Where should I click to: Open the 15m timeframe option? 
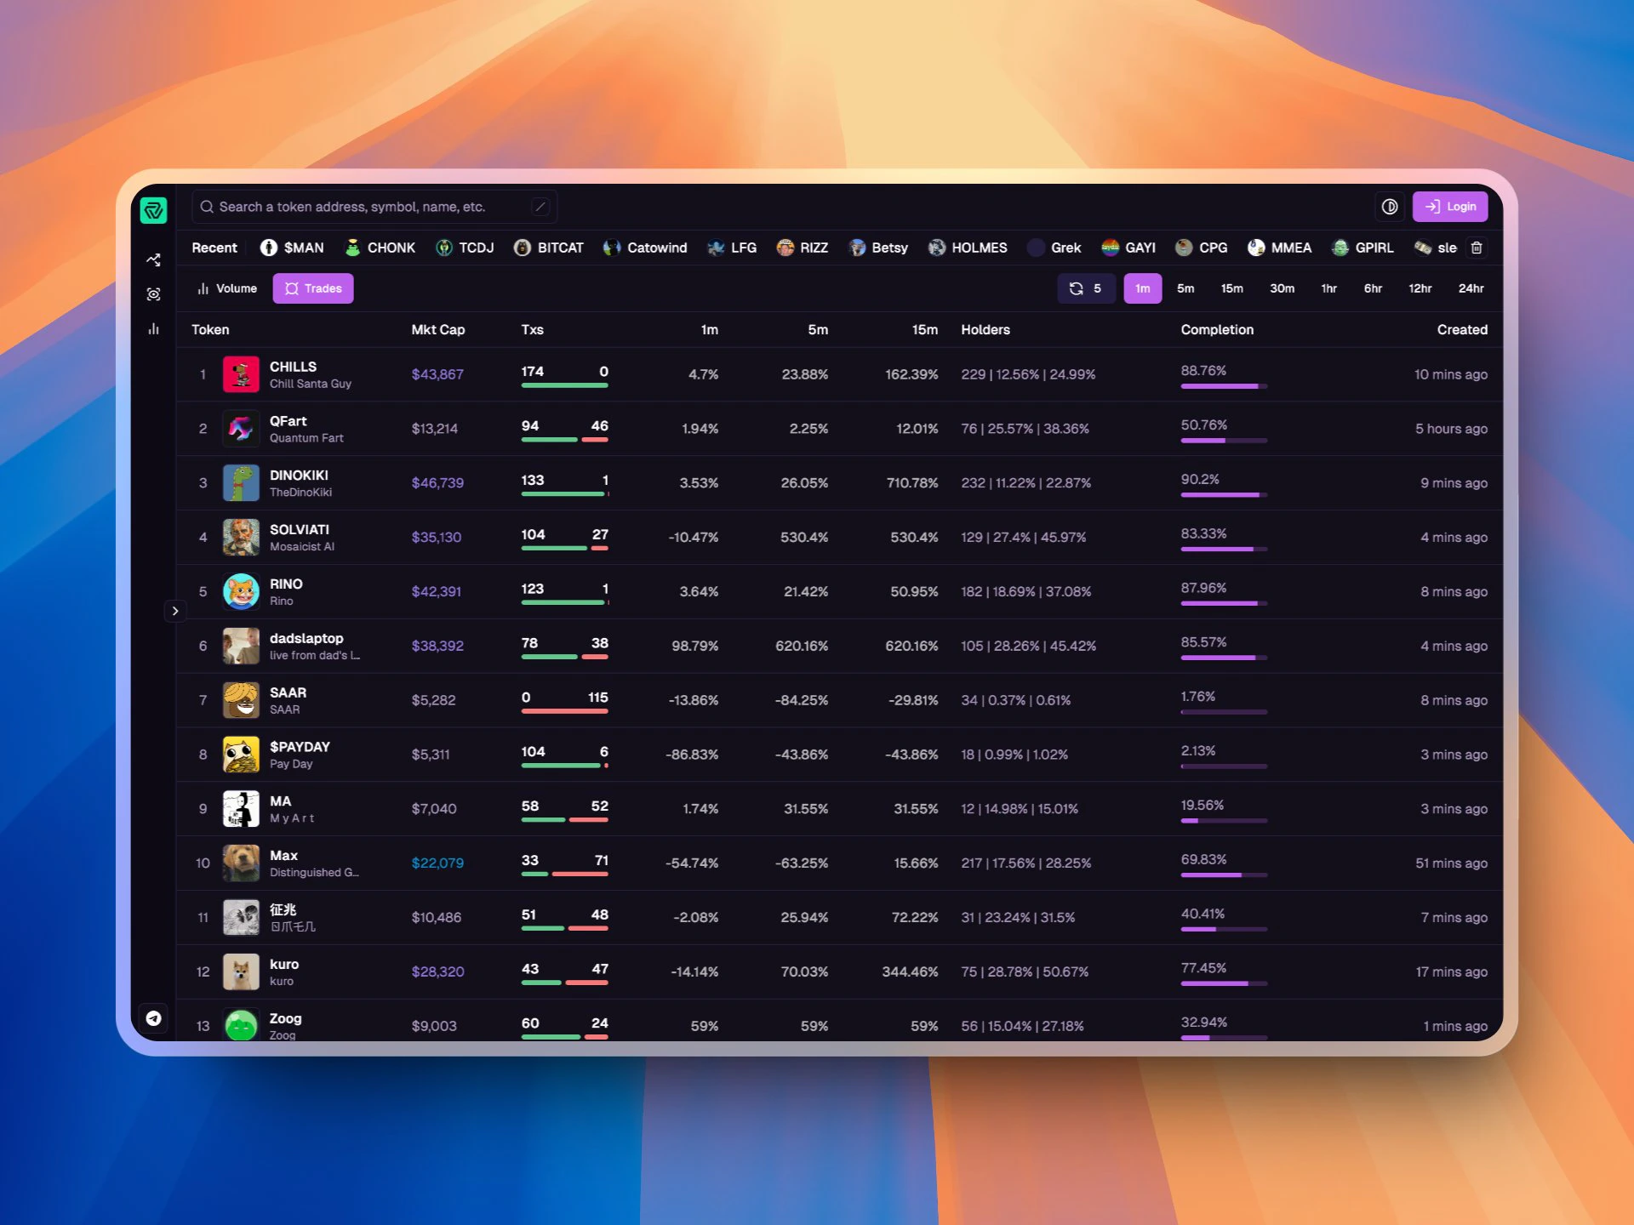point(1232,288)
